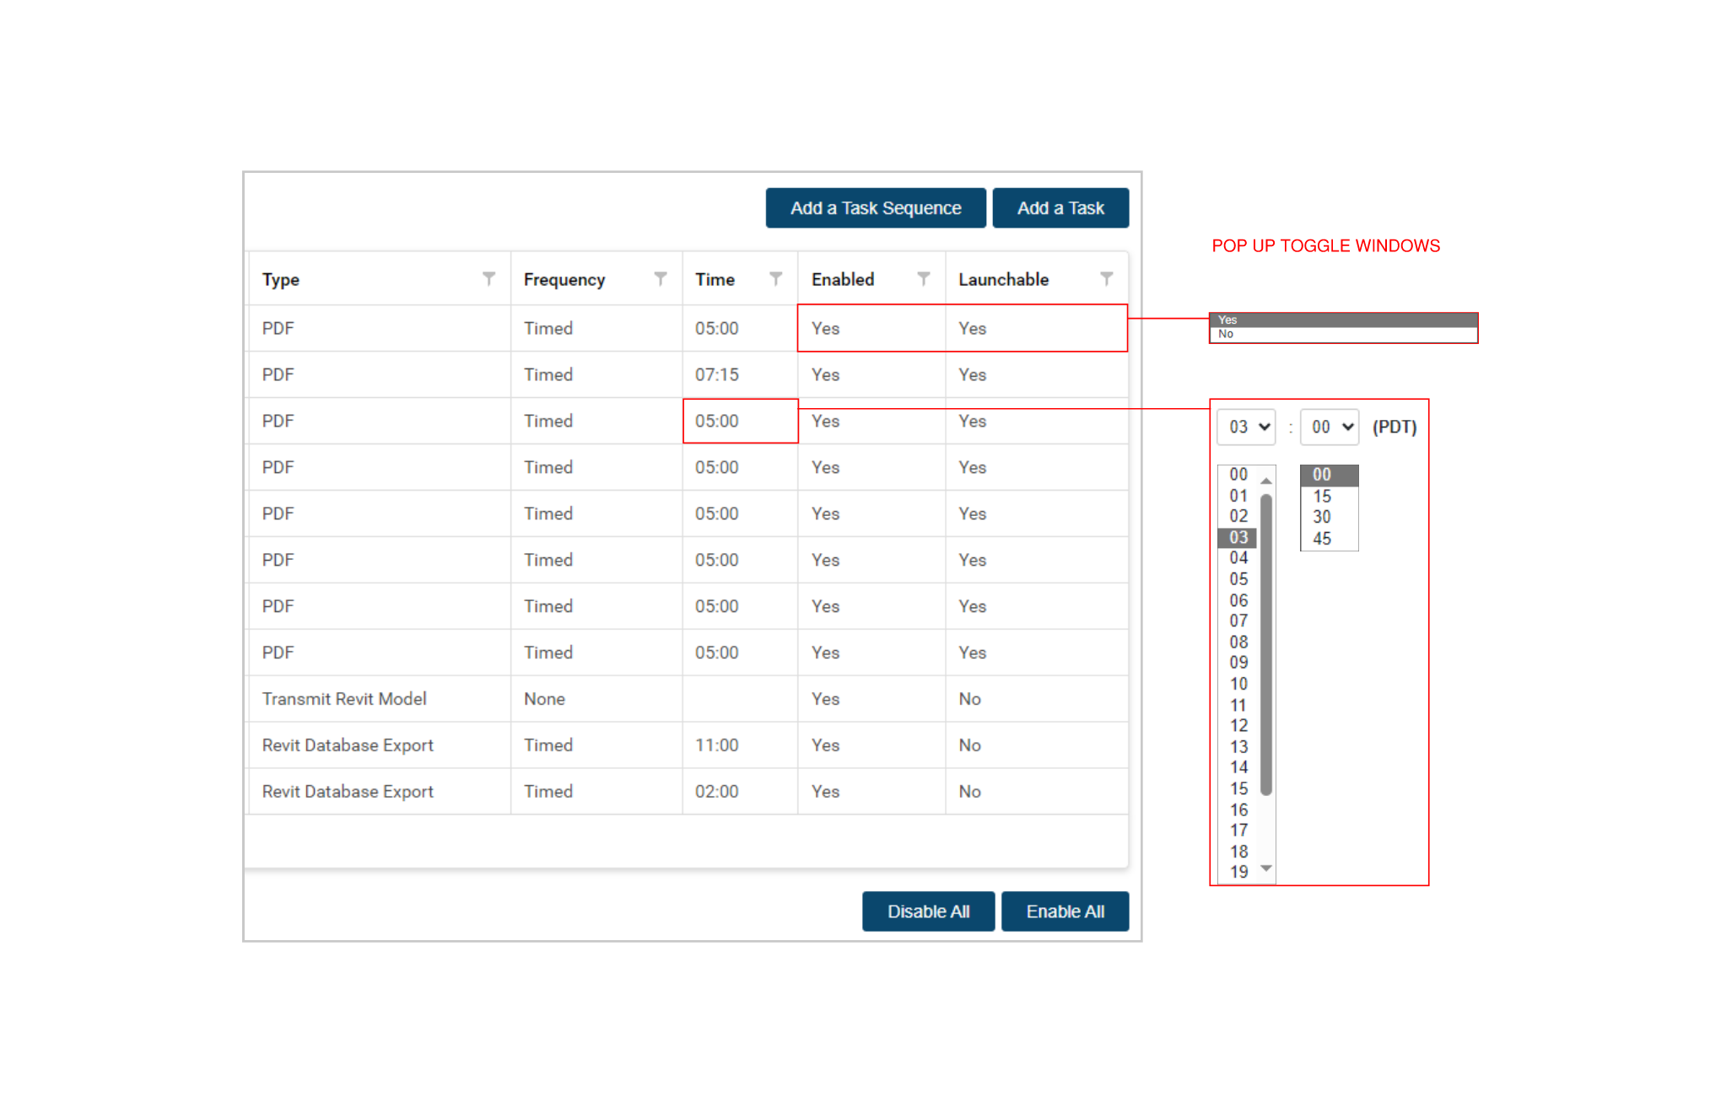Click the Add a Task Sequence button
This screenshot has height=1113, width=1721.
(875, 208)
